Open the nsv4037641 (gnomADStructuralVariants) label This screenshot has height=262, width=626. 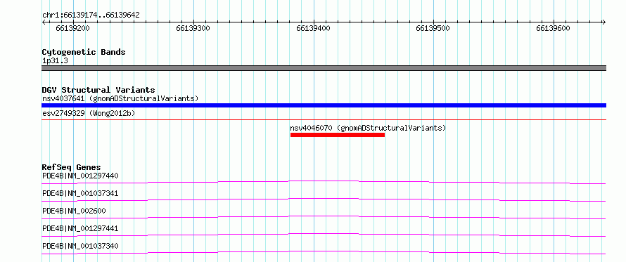[x=120, y=98]
